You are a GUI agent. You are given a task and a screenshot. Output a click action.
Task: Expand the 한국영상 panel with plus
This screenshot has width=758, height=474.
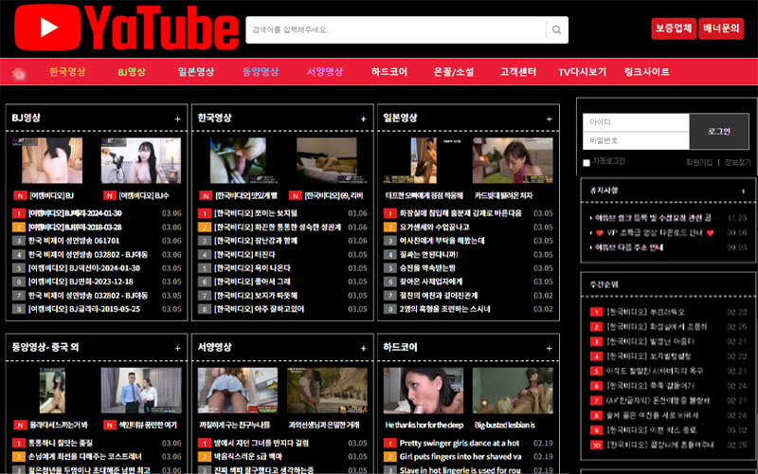tap(363, 119)
